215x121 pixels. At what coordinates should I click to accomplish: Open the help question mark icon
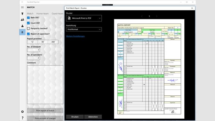[x=22, y=118]
